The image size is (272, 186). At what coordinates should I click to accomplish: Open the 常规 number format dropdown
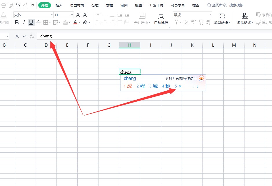[192, 15]
